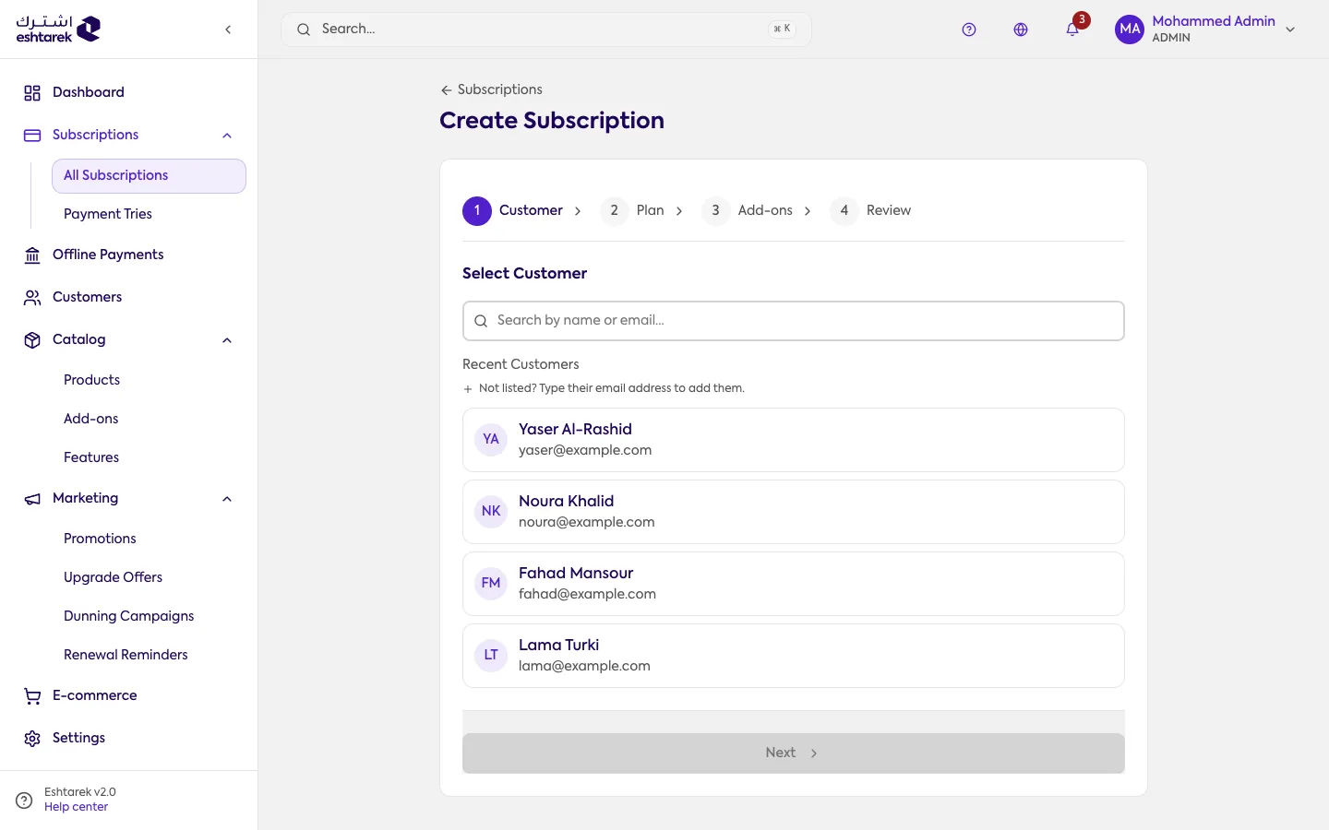The width and height of the screenshot is (1329, 830).
Task: Click step 4 Review in the stepper
Action: point(870,211)
